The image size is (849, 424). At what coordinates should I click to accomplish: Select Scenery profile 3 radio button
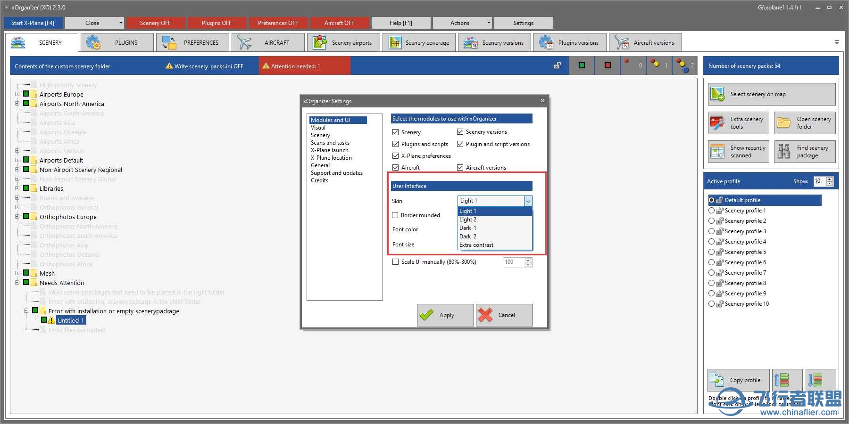click(x=712, y=231)
